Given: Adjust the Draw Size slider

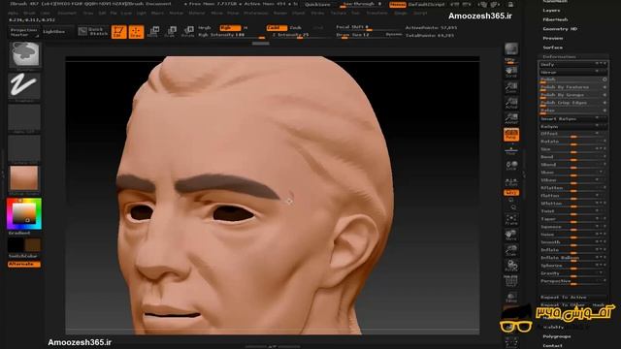Looking at the screenshot, I should (369, 35).
